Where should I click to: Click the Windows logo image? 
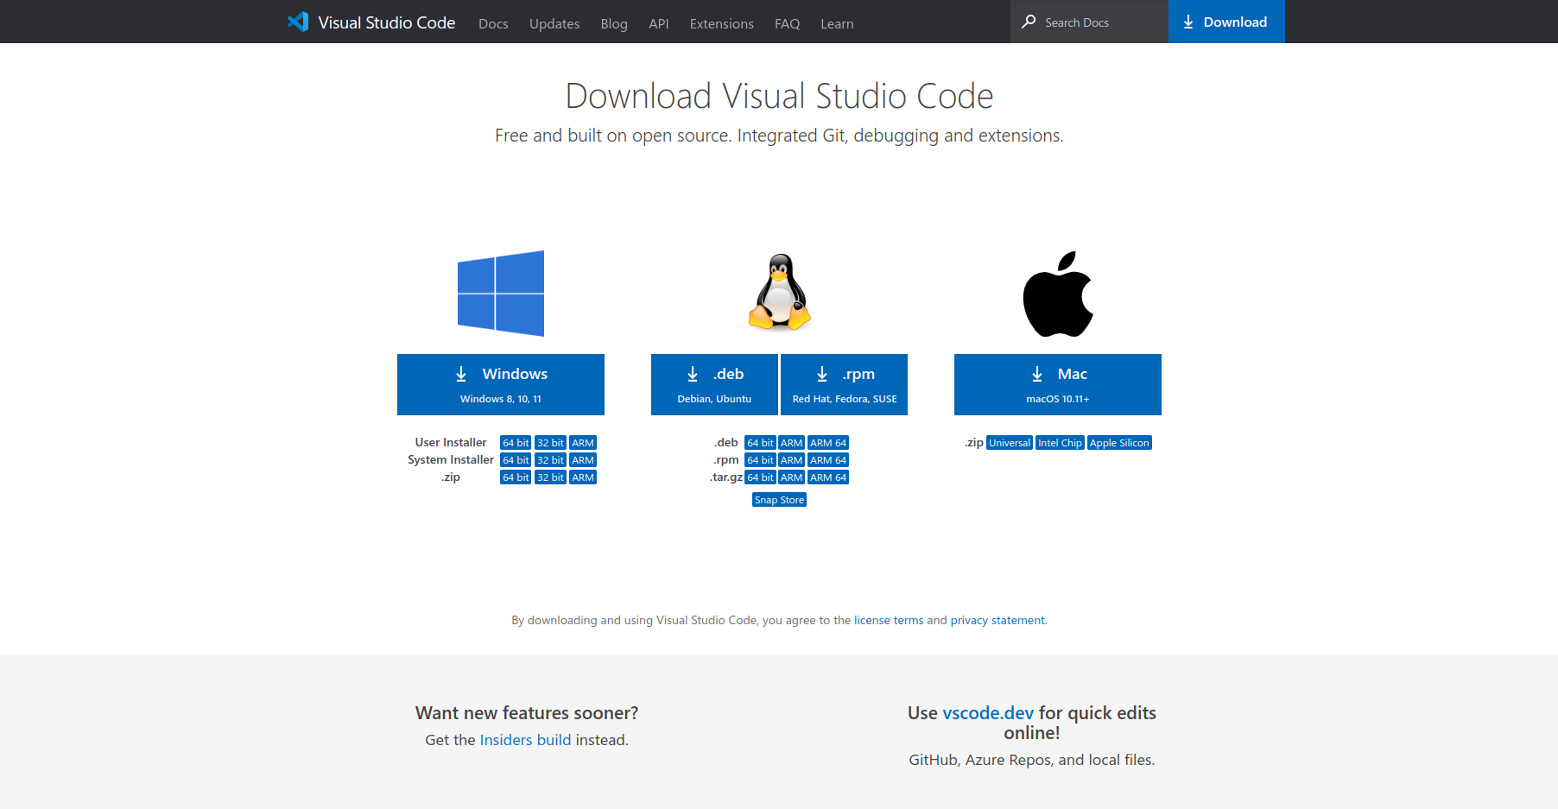point(501,294)
